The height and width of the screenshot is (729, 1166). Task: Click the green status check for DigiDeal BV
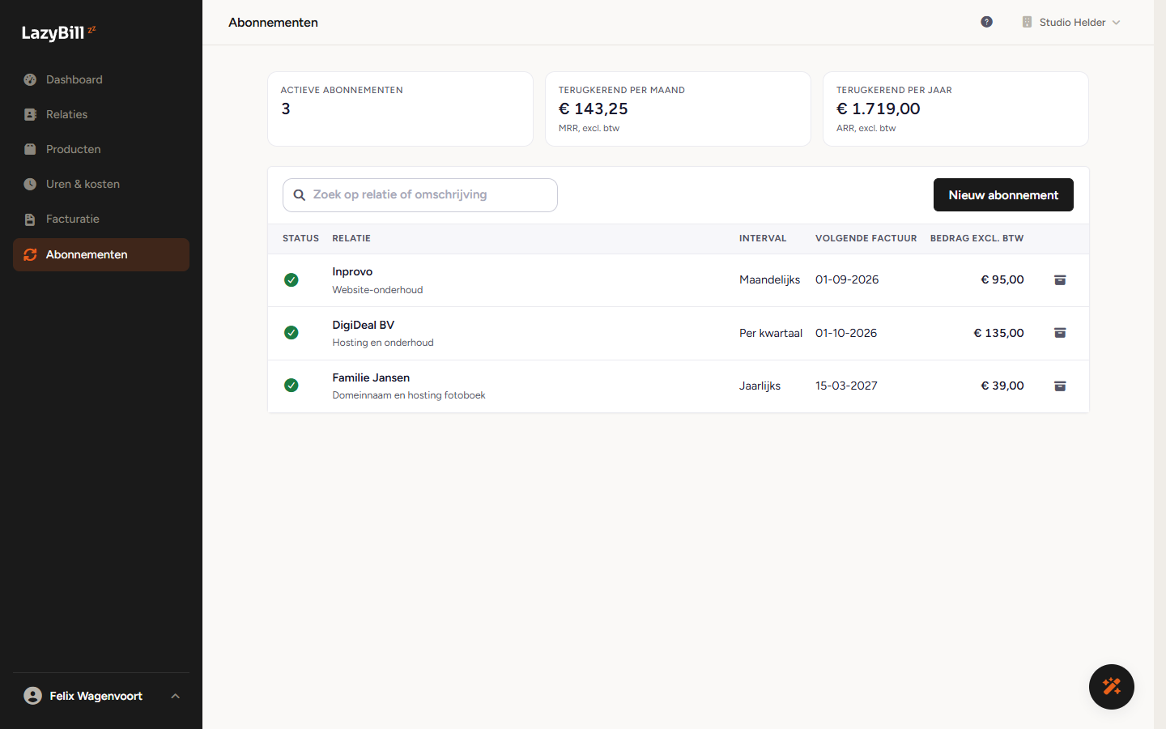click(291, 333)
